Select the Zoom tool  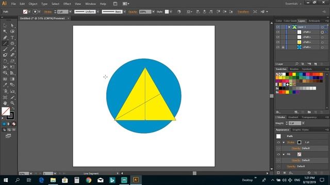coord(12,103)
